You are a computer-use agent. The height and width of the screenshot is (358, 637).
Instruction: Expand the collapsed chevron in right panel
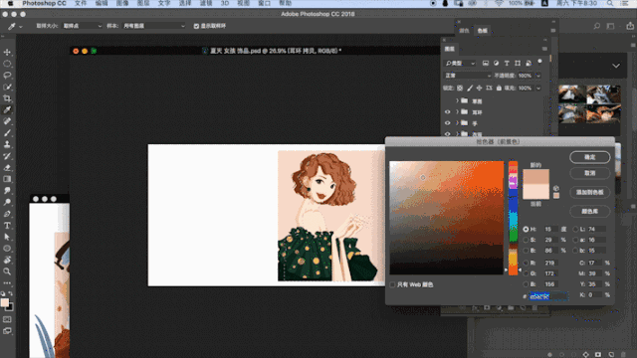[616, 66]
